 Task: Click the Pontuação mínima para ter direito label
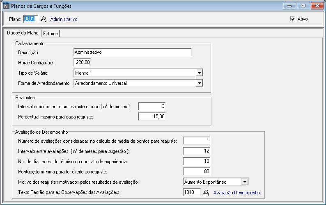(62, 172)
